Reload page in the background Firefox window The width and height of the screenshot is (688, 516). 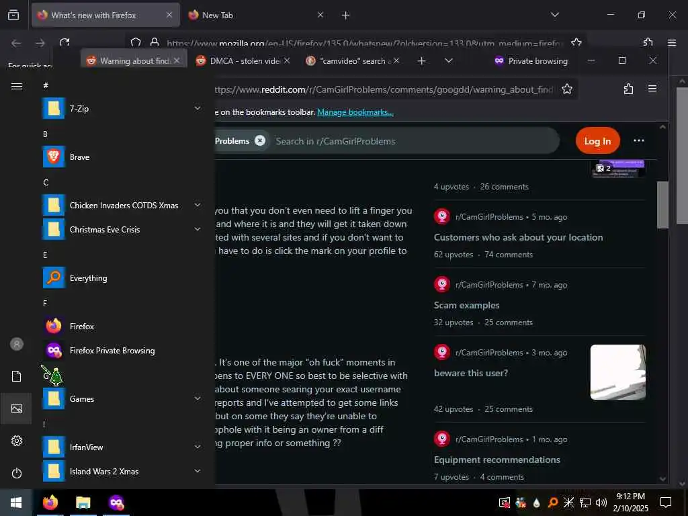(64, 42)
